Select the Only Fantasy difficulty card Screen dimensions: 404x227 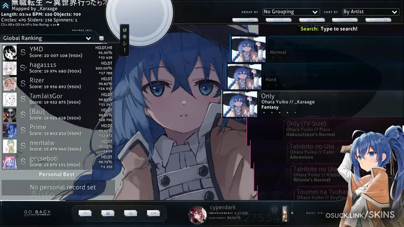[x=313, y=104]
